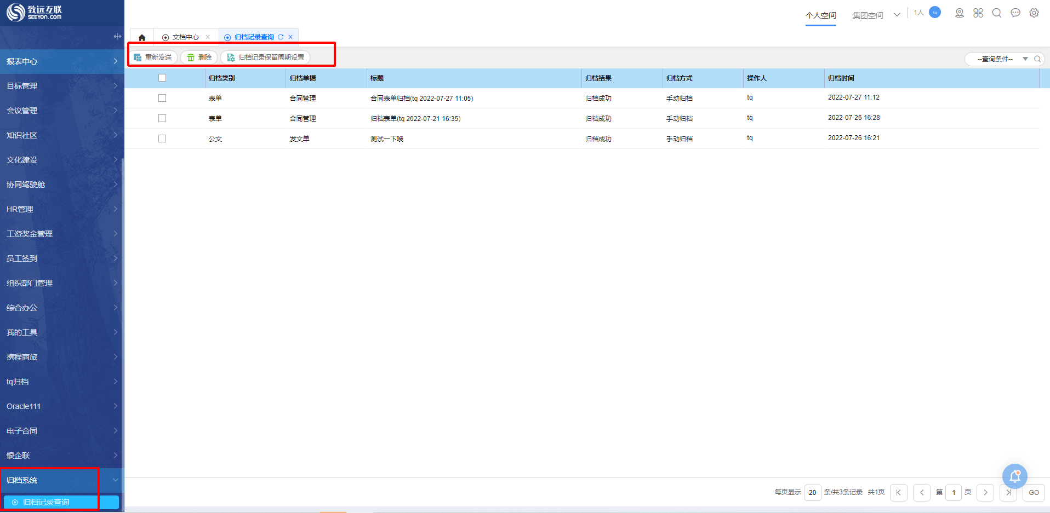
Task: Click the 重新发送 button
Action: tap(153, 57)
